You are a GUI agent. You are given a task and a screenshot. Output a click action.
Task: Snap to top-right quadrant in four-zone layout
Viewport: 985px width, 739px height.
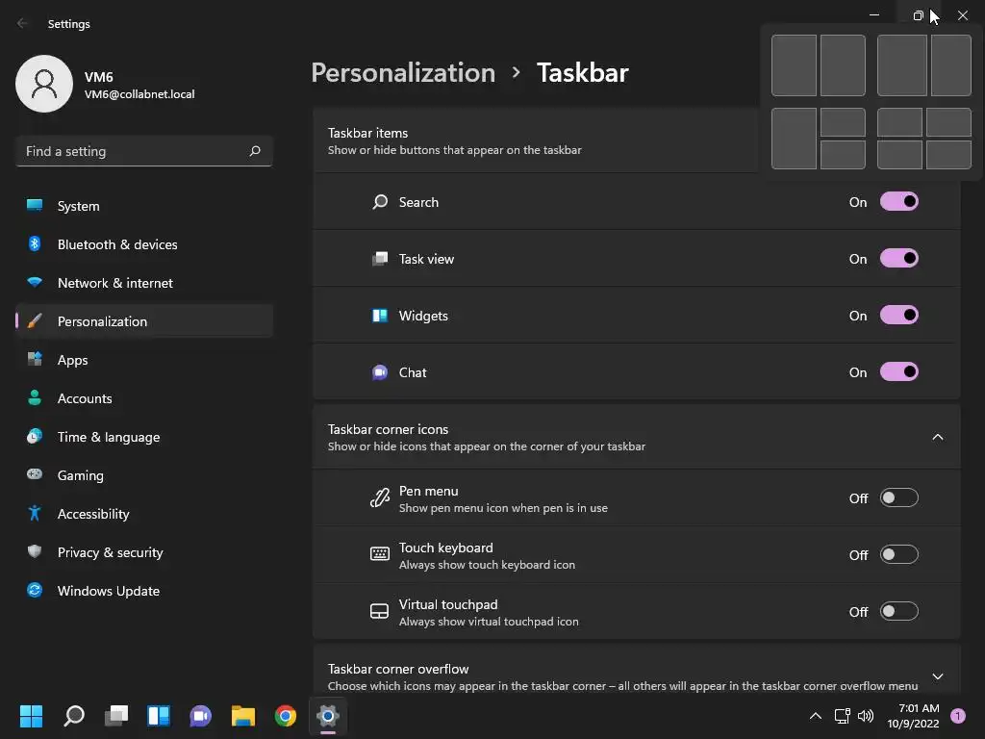(x=948, y=122)
